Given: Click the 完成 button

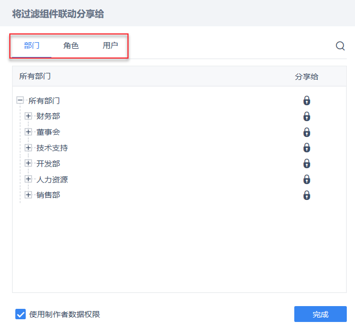Looking at the screenshot, I should (x=320, y=314).
